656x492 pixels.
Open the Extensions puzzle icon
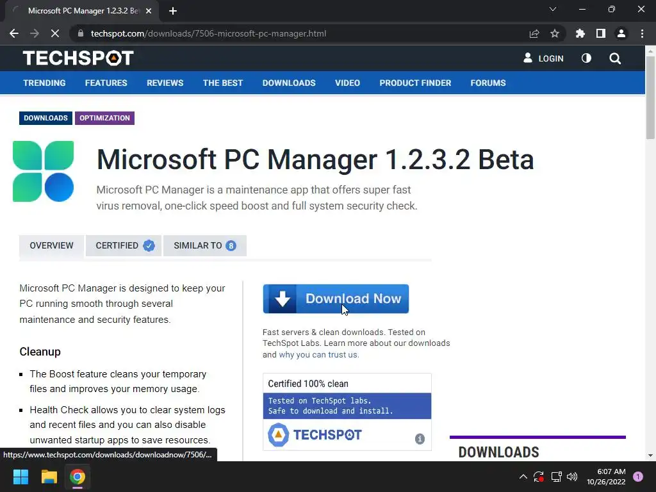coord(580,33)
